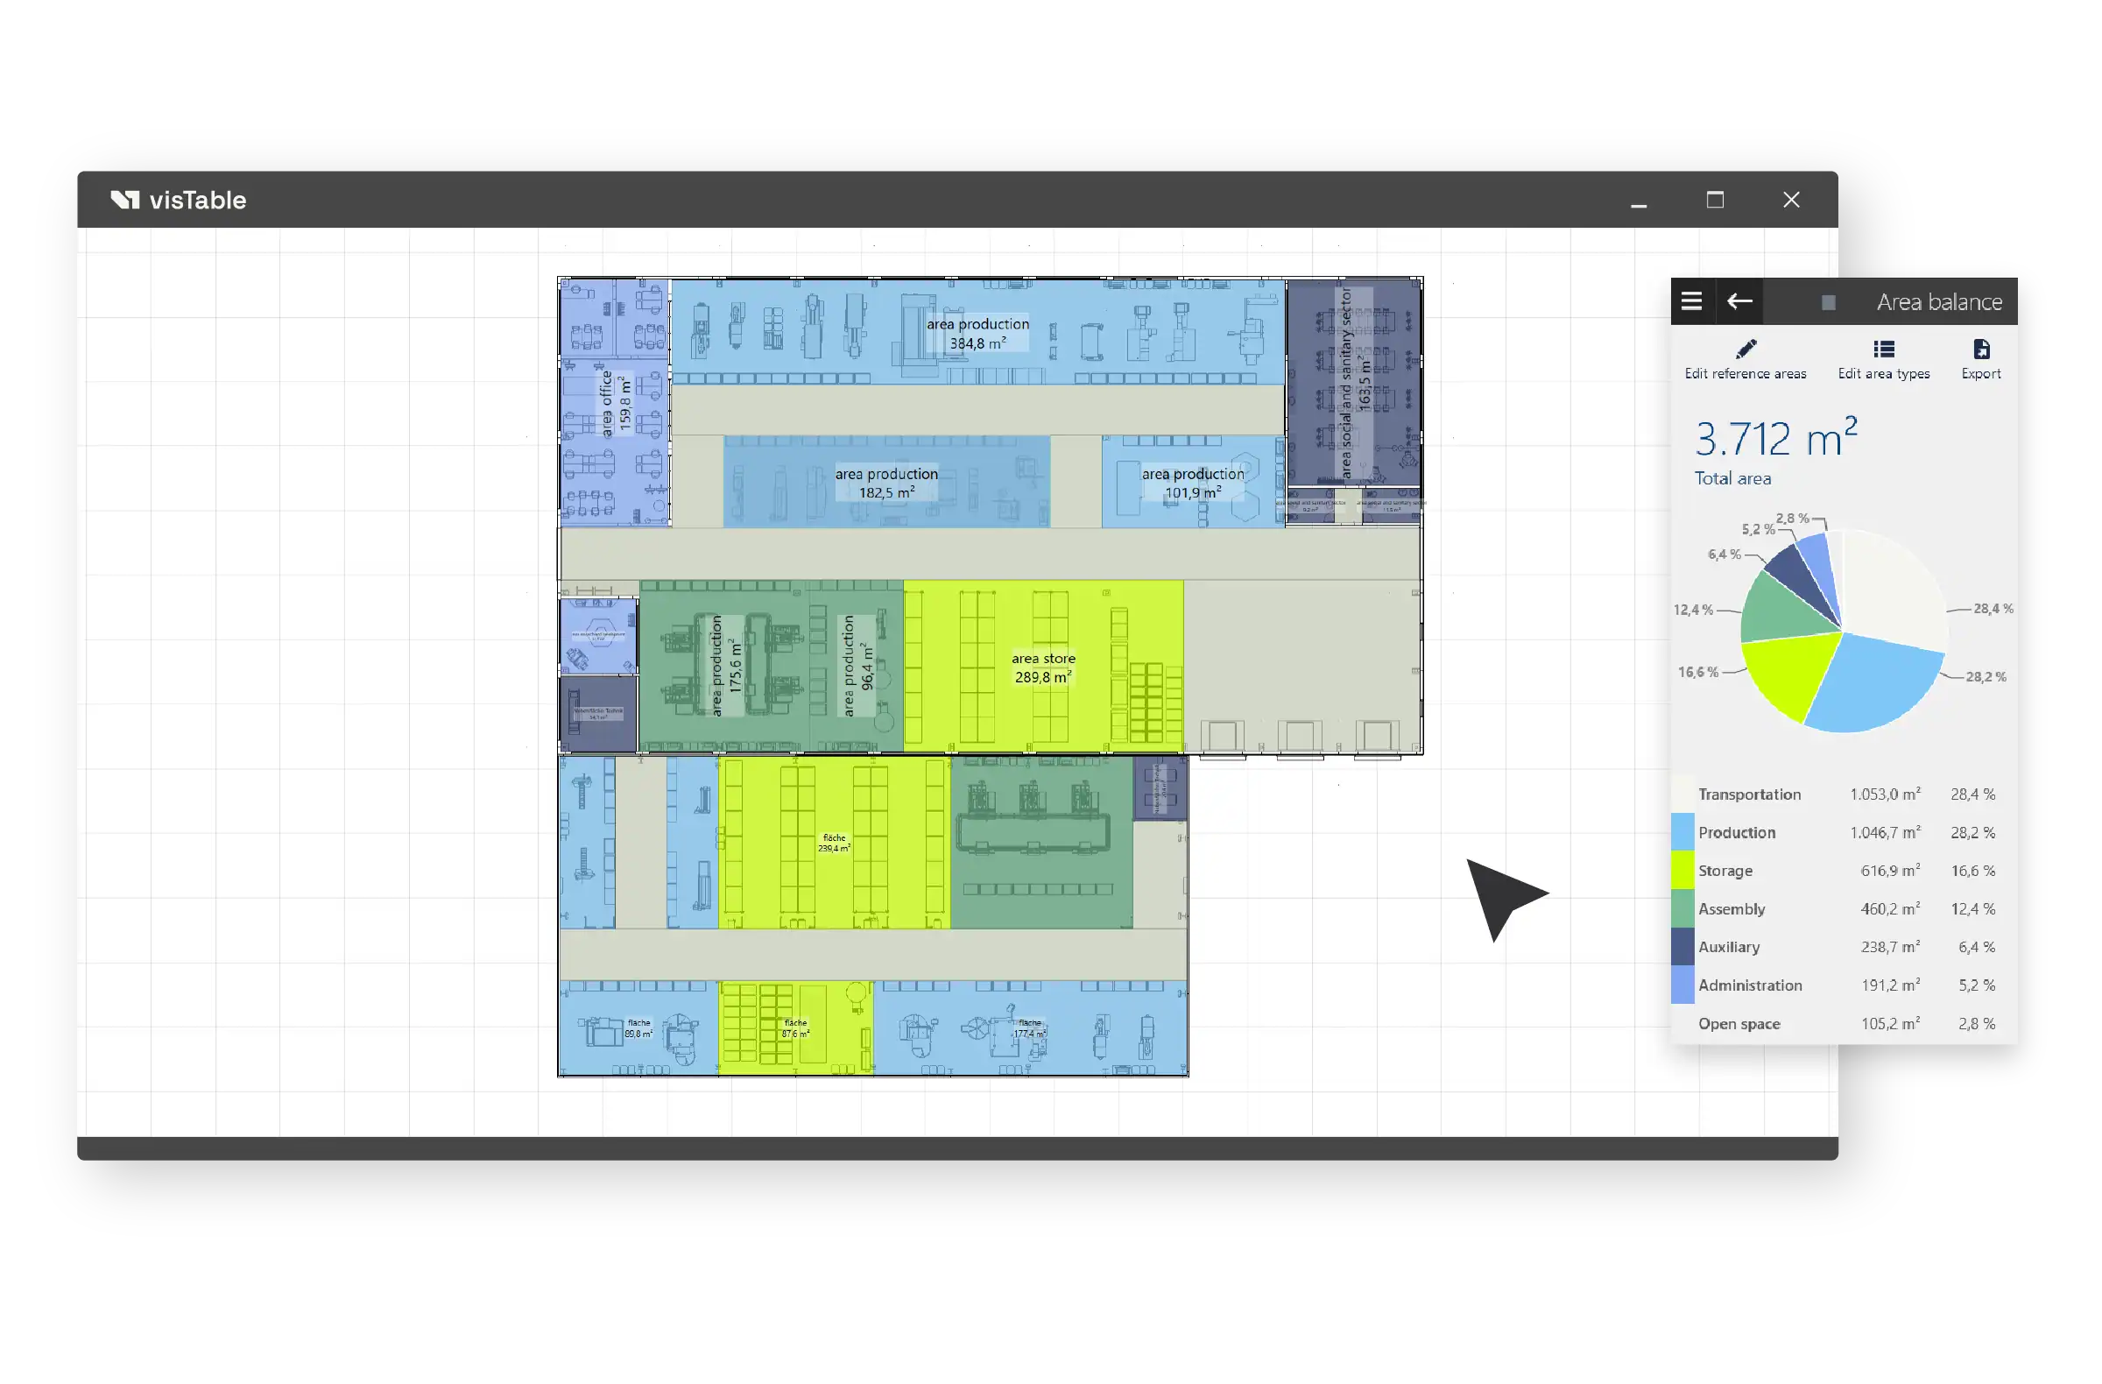Click the back arrow in the Area balance panel
2102x1384 pixels.
[1739, 301]
